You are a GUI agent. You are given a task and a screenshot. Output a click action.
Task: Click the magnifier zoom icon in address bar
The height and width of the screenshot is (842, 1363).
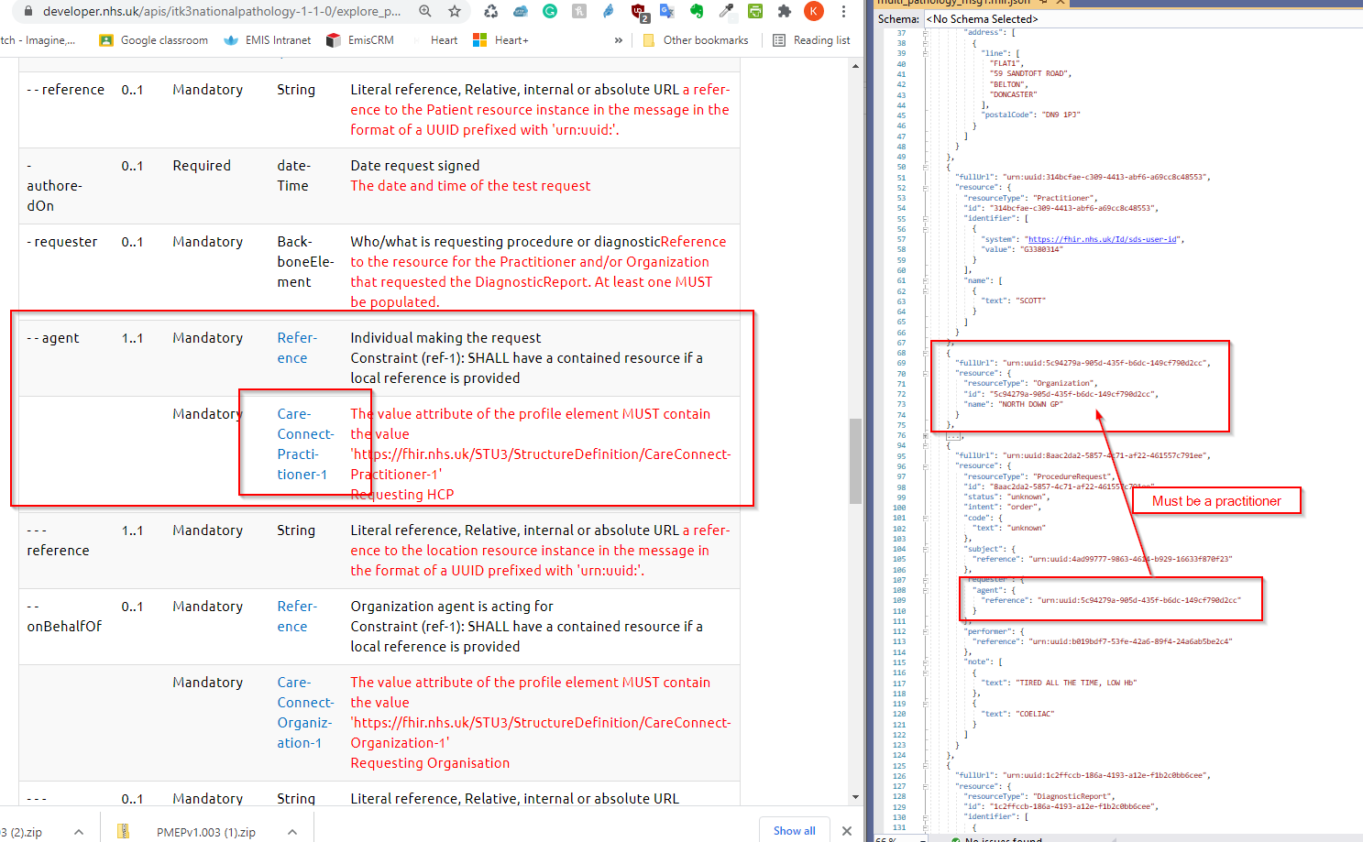pyautogui.click(x=424, y=13)
